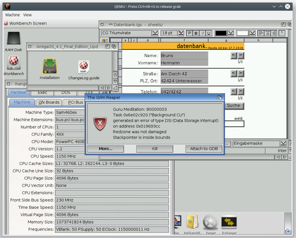Align text right in the Datenbank toolbar
This screenshot has width=296, height=238.
(274, 33)
